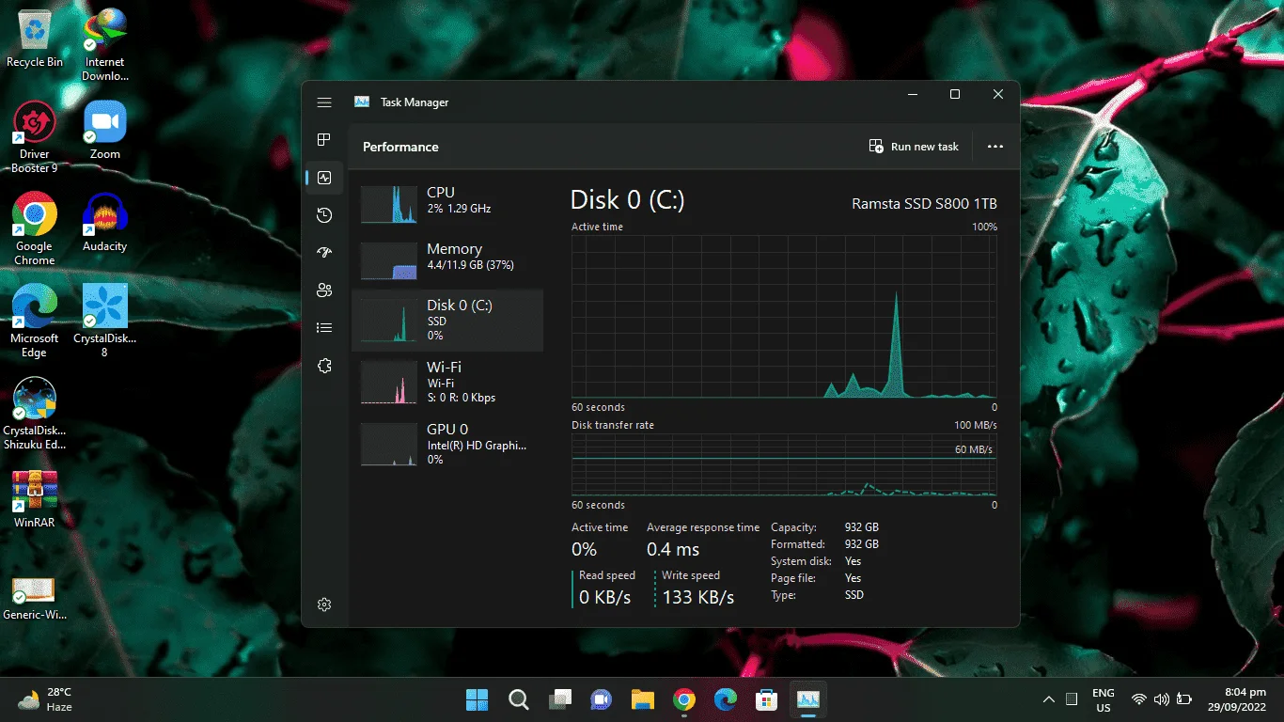This screenshot has width=1284, height=722.
Task: Show hidden icons with the tray chevron
Action: (x=1049, y=699)
